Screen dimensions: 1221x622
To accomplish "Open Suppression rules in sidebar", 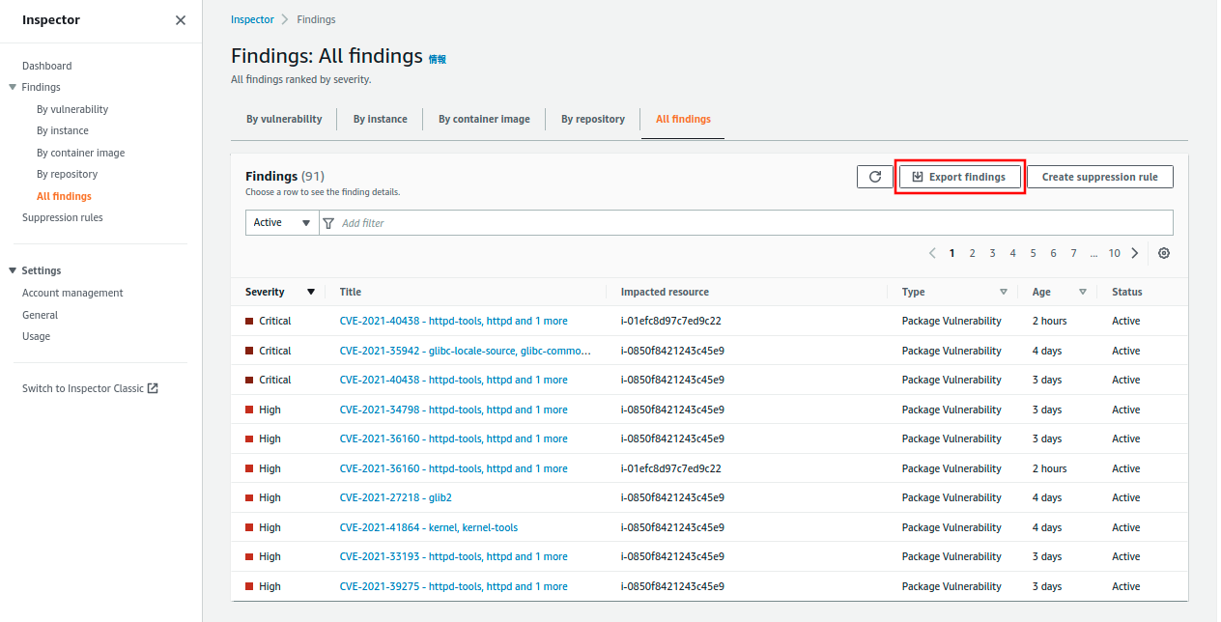I will pos(63,217).
